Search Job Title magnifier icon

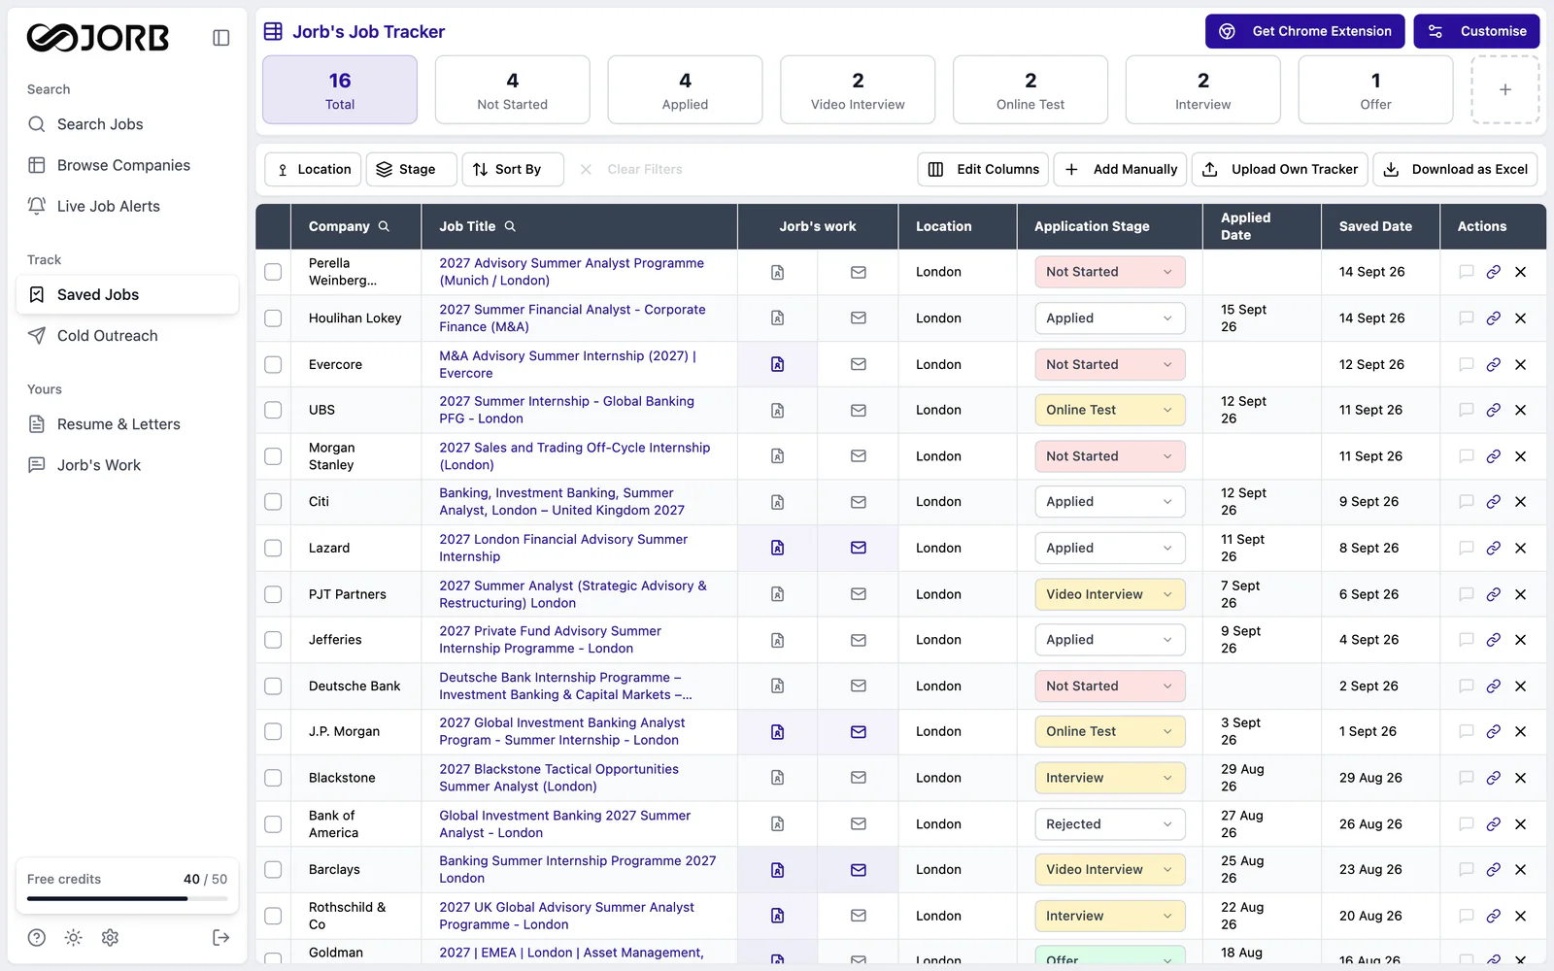pos(510,226)
